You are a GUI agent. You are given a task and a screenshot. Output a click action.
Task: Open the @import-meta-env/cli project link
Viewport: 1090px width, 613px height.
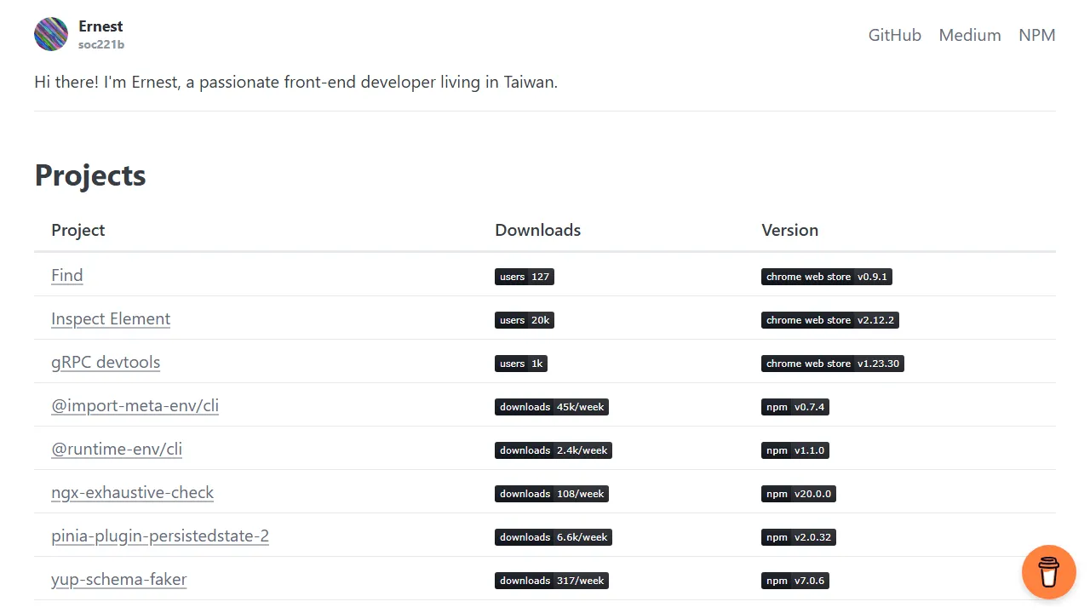point(135,405)
